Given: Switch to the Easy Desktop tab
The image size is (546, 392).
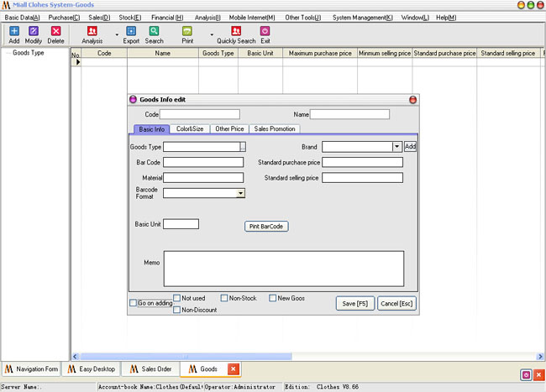Looking at the screenshot, I should pyautogui.click(x=92, y=369).
